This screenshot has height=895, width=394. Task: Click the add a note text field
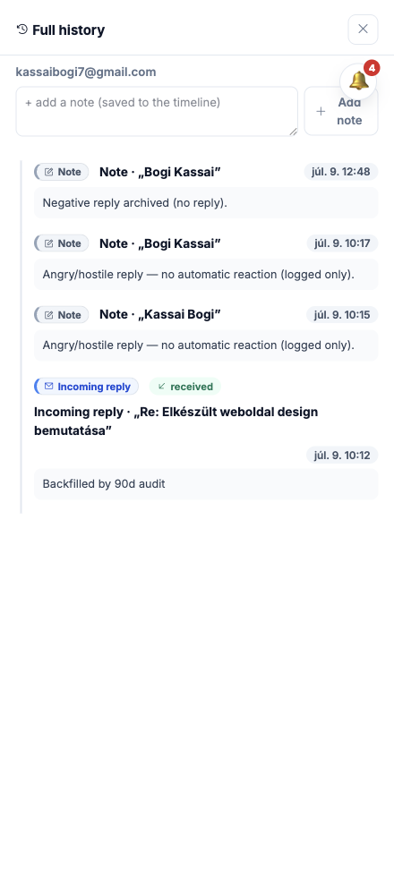(157, 111)
